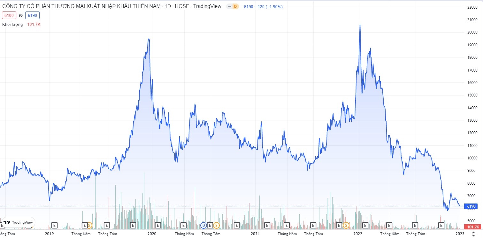The height and width of the screenshot is (238, 483).
Task: Open E marker between blue D and S
Action: click(210, 225)
